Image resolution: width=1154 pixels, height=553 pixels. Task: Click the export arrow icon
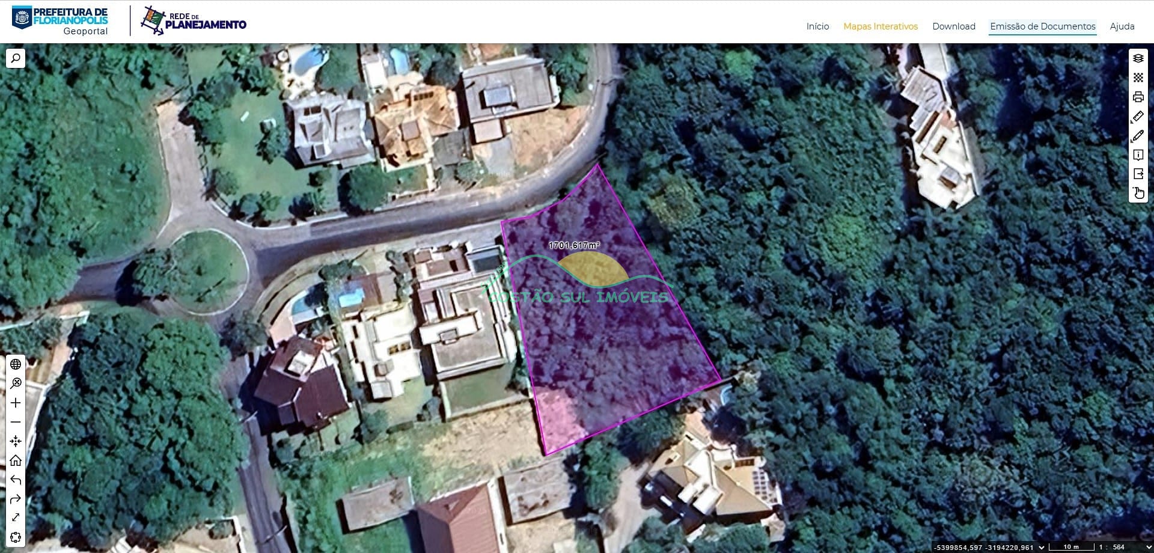pos(1138,174)
